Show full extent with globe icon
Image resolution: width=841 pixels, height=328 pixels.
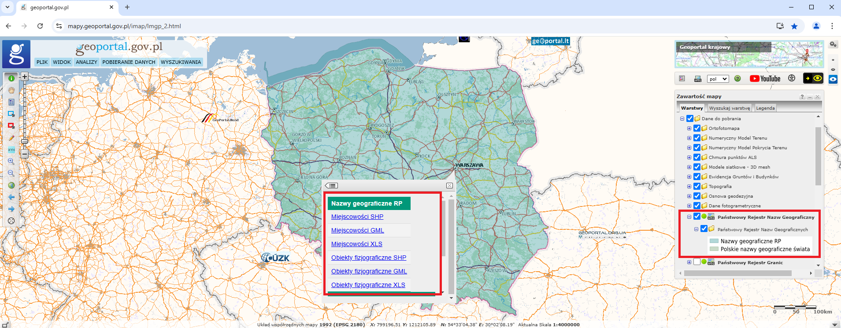point(11,185)
